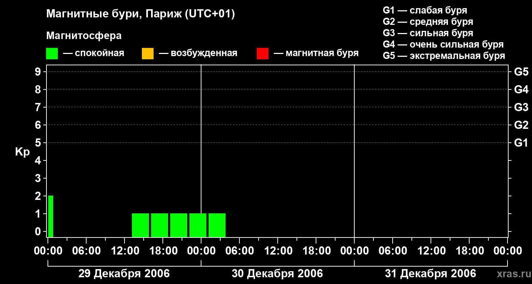This screenshot has height=284, width=532.
Task: Select the 'G1 — слабая буря' legend line
Action: pyautogui.click(x=425, y=10)
